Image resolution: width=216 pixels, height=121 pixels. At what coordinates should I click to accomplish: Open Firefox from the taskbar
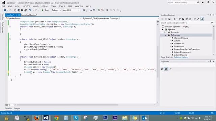click(x=37, y=118)
